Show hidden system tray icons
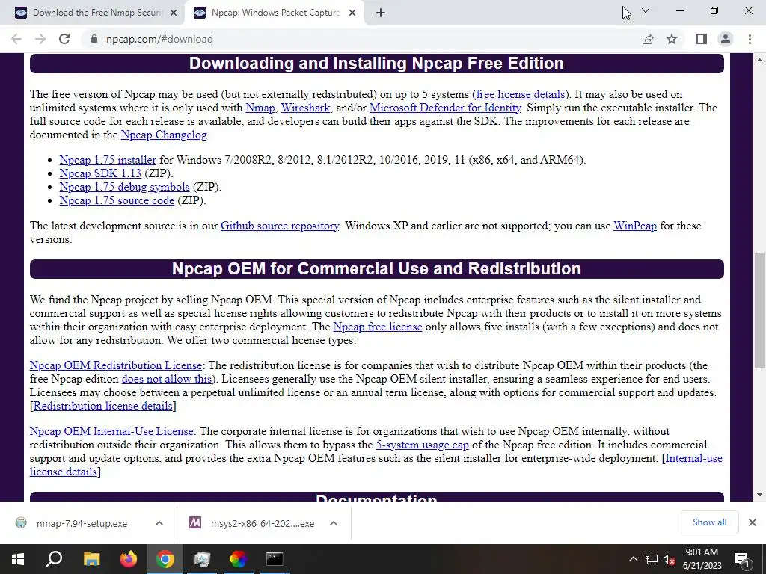Viewport: 766px width, 574px height. (633, 559)
